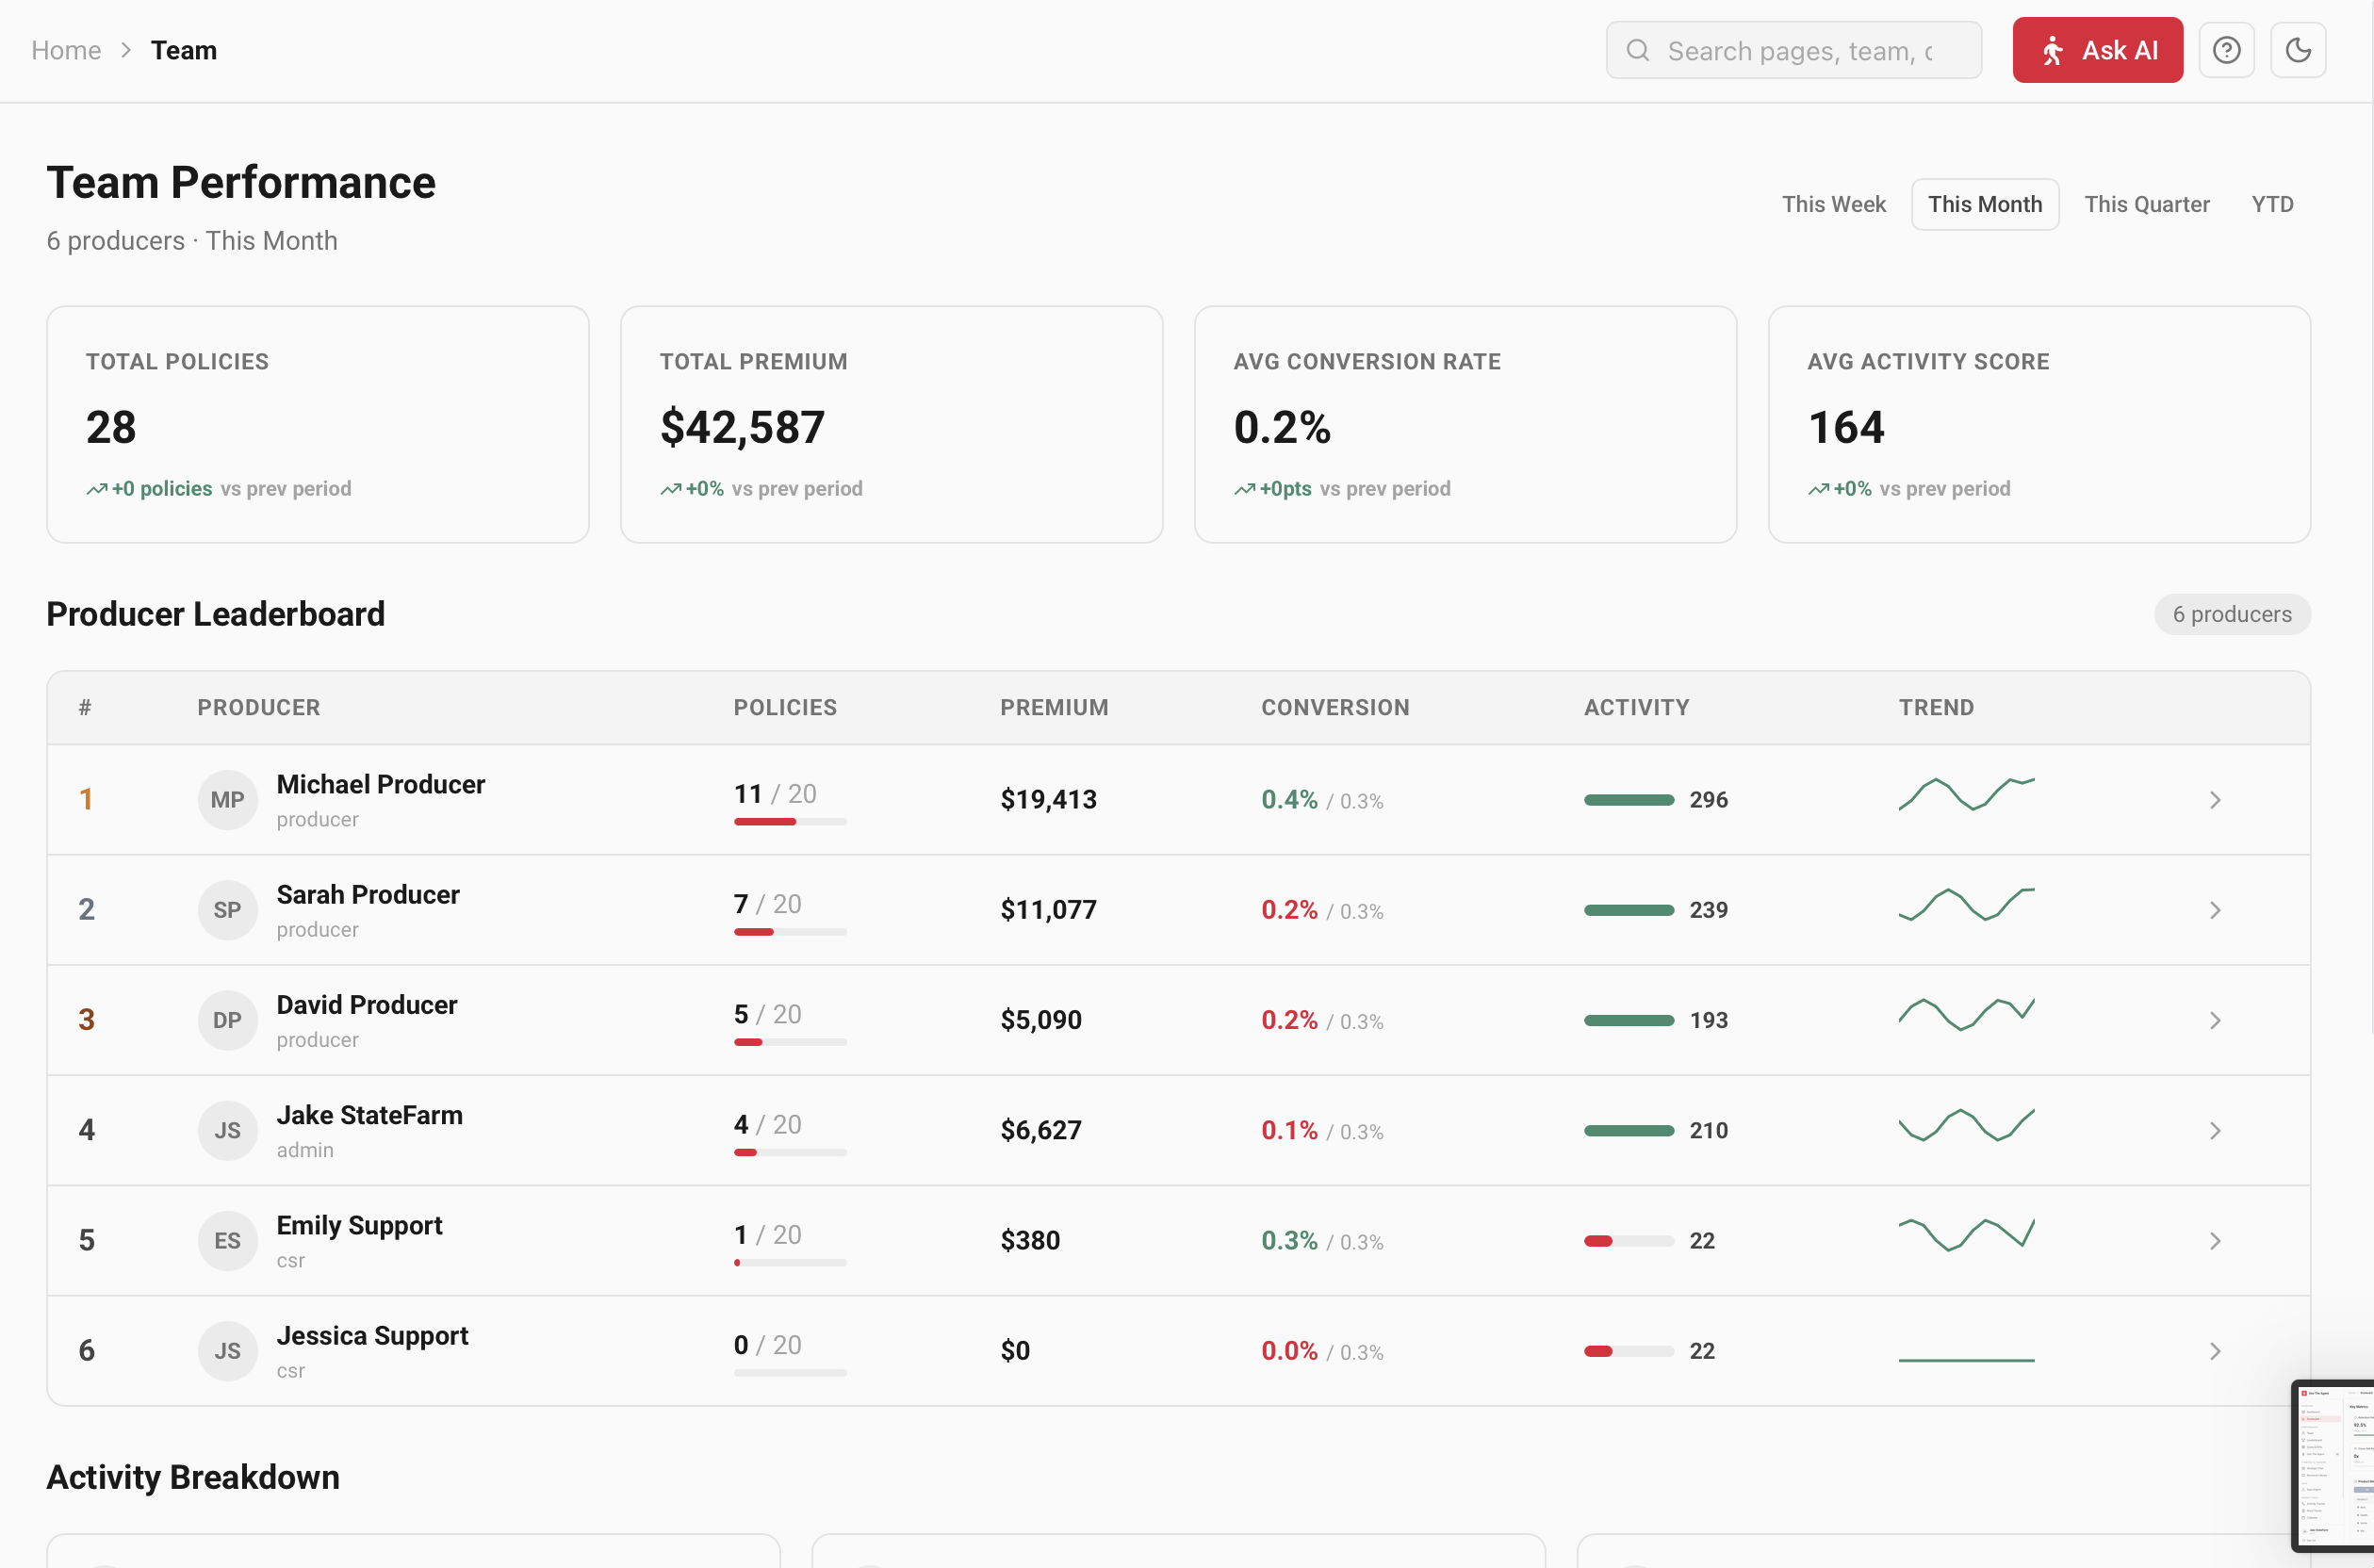Click Sarah Producer's trend sparkline
The height and width of the screenshot is (1568, 2374).
[x=1966, y=904]
